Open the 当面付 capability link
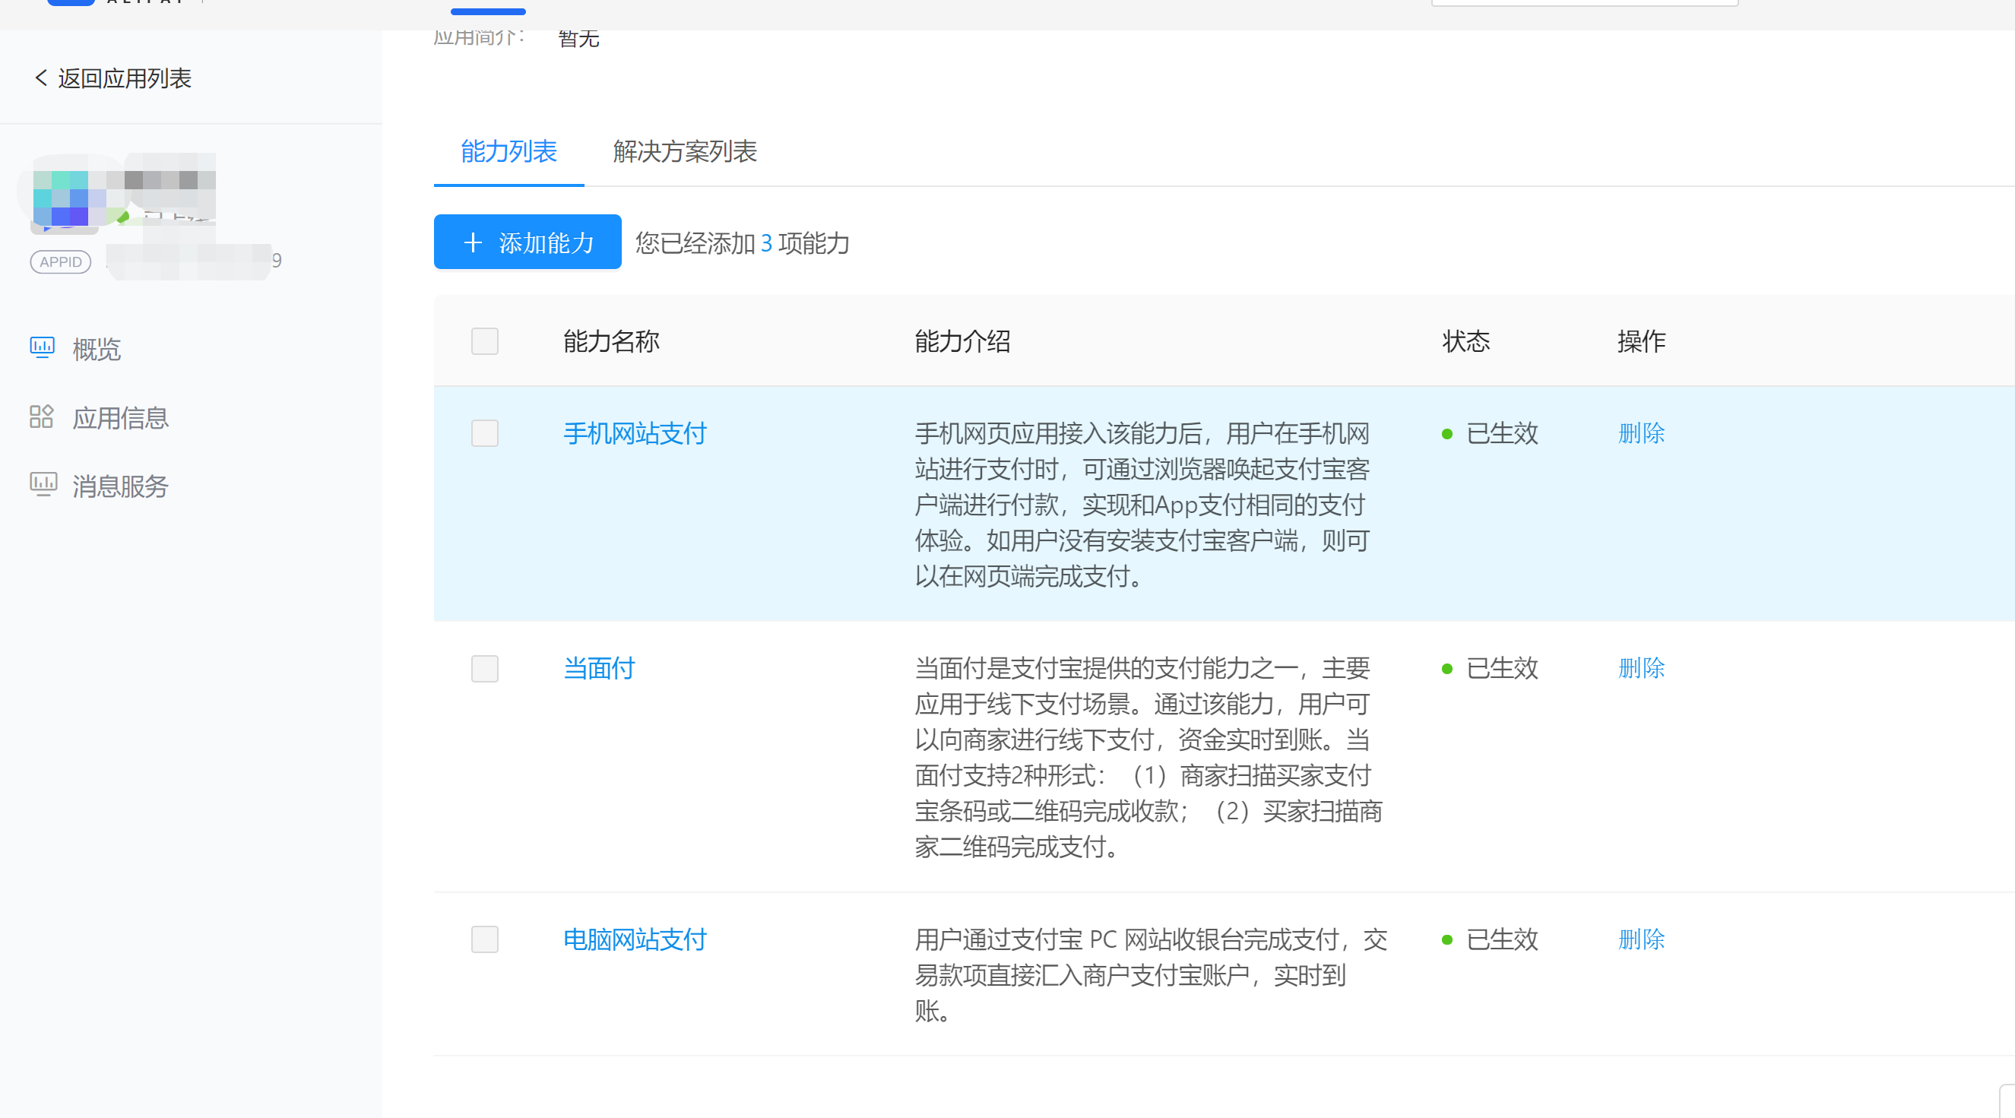The width and height of the screenshot is (2015, 1118). point(599,668)
